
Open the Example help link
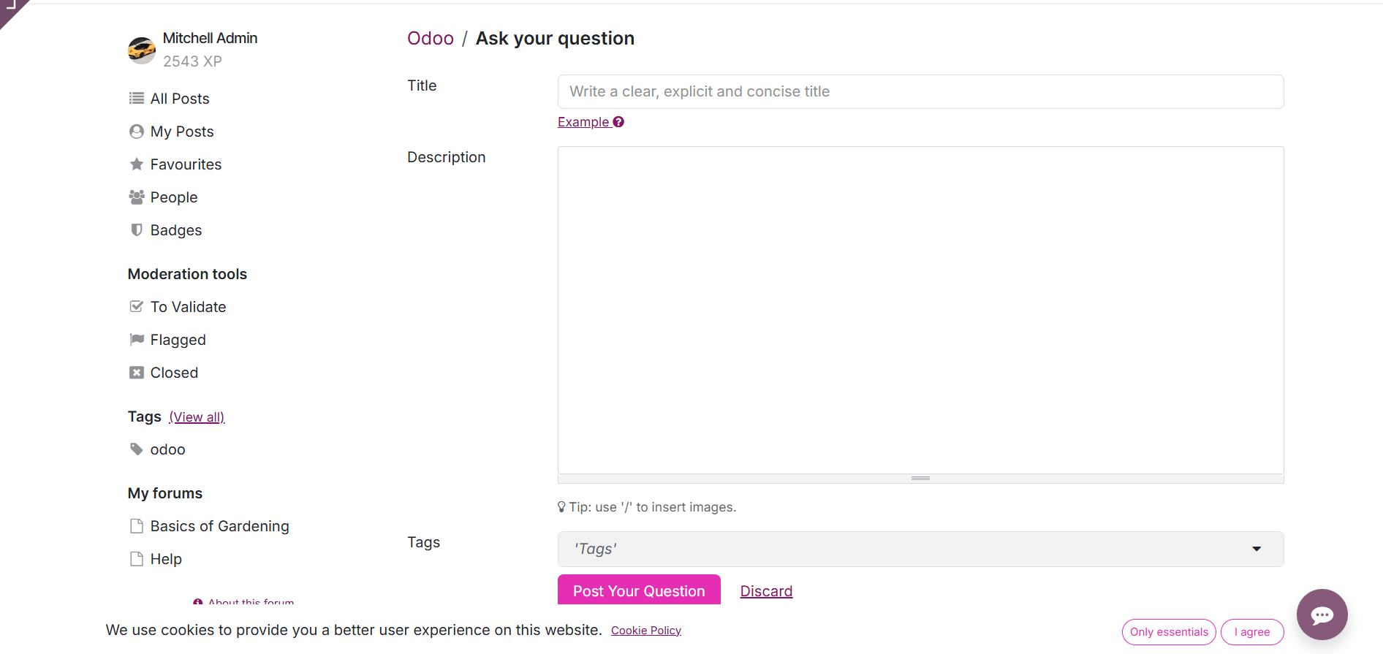click(x=590, y=122)
